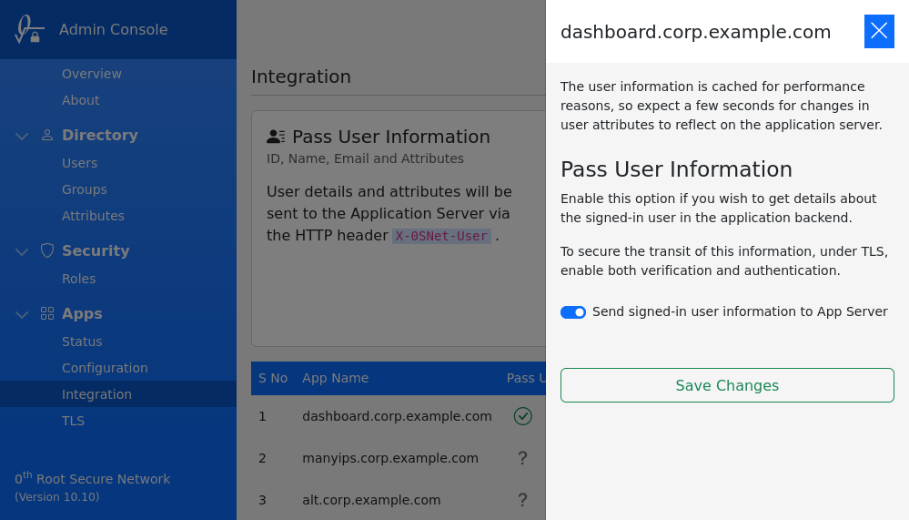Click the Directory person icon
Screen dimensions: 909x520
(x=47, y=136)
